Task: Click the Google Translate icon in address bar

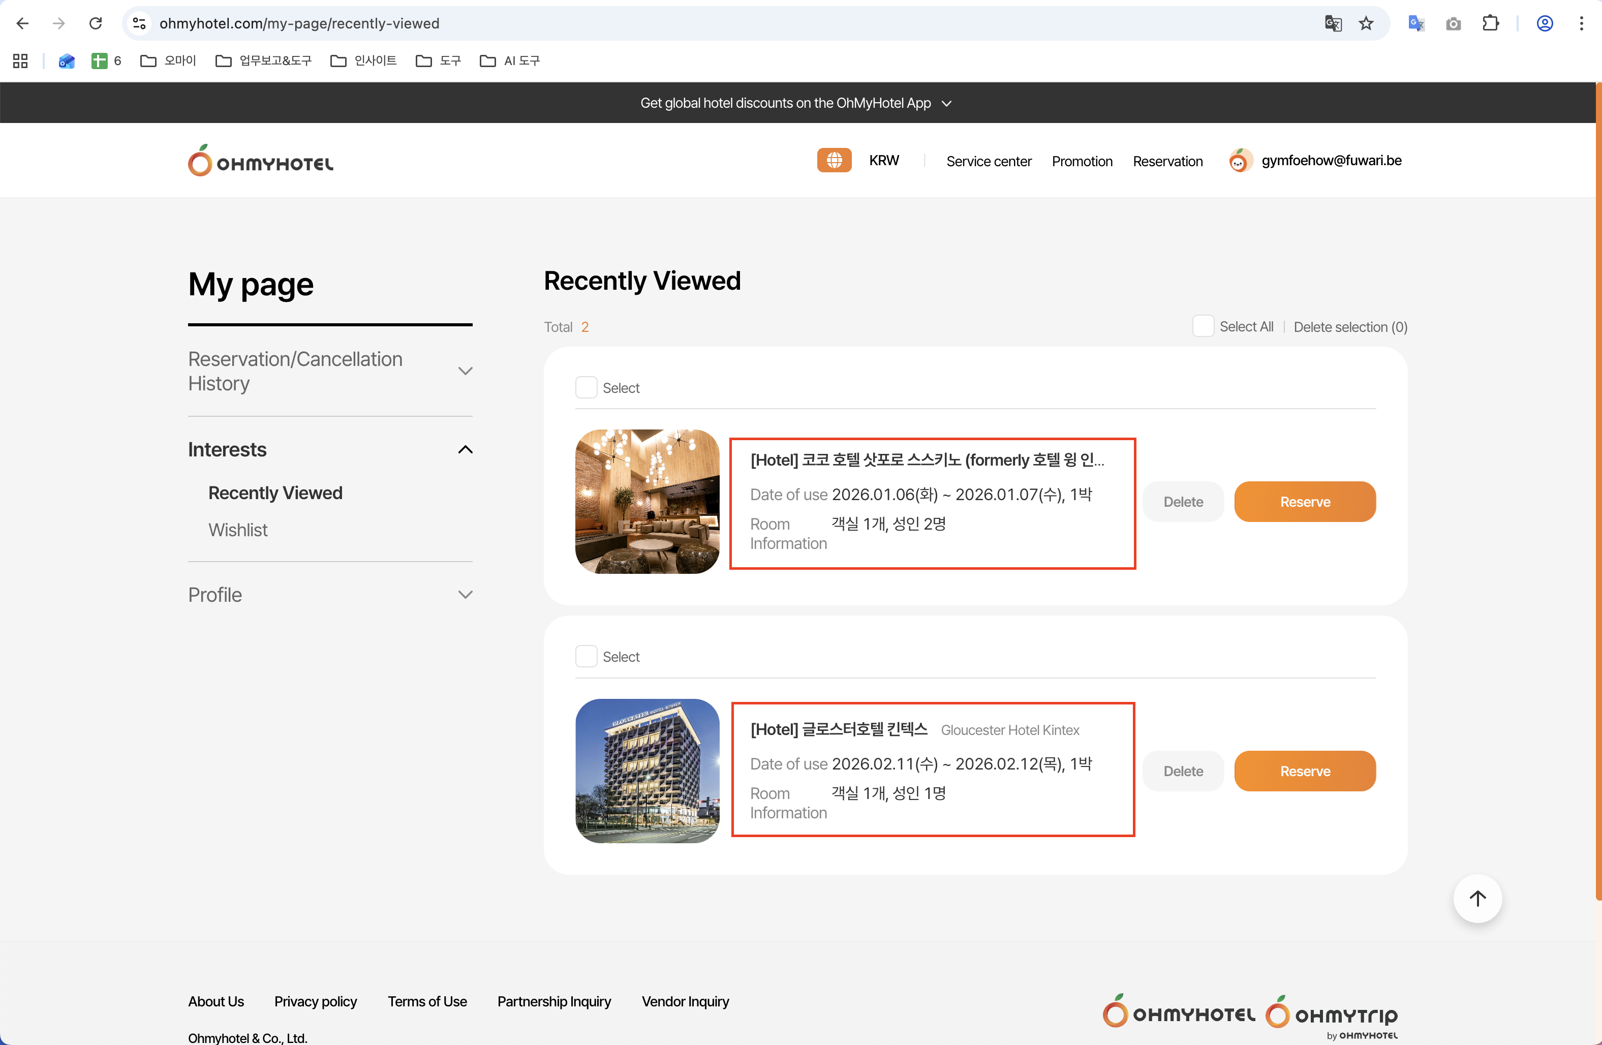Action: point(1333,23)
